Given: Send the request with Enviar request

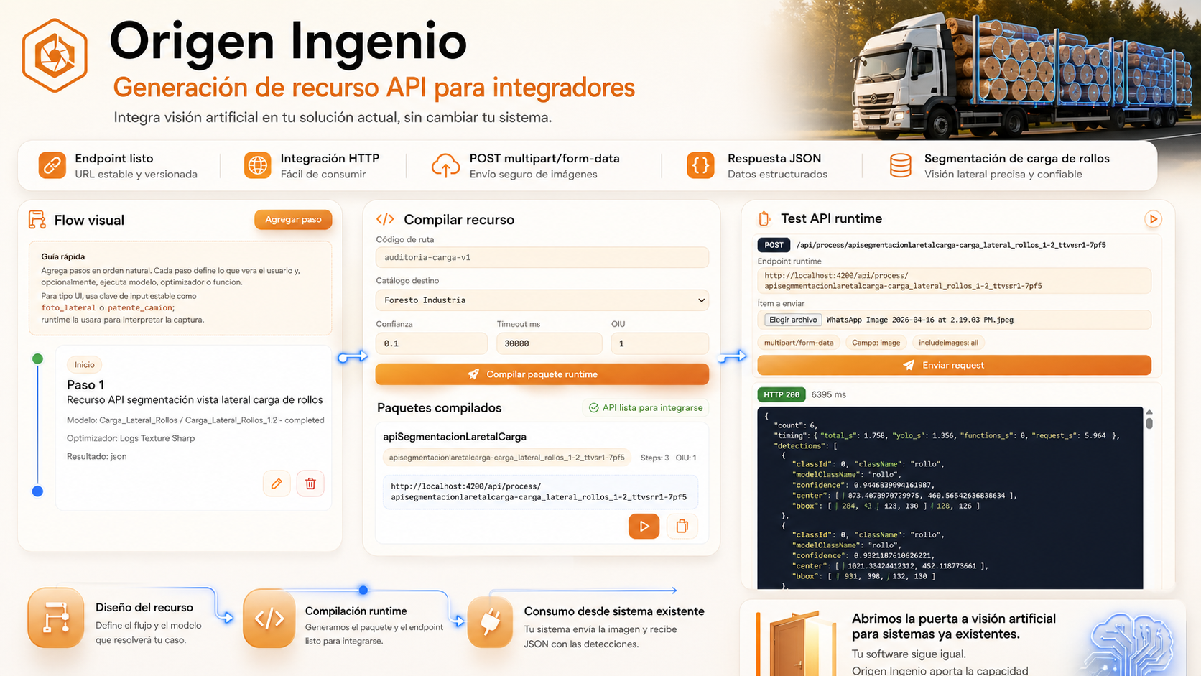Looking at the screenshot, I should point(954,365).
